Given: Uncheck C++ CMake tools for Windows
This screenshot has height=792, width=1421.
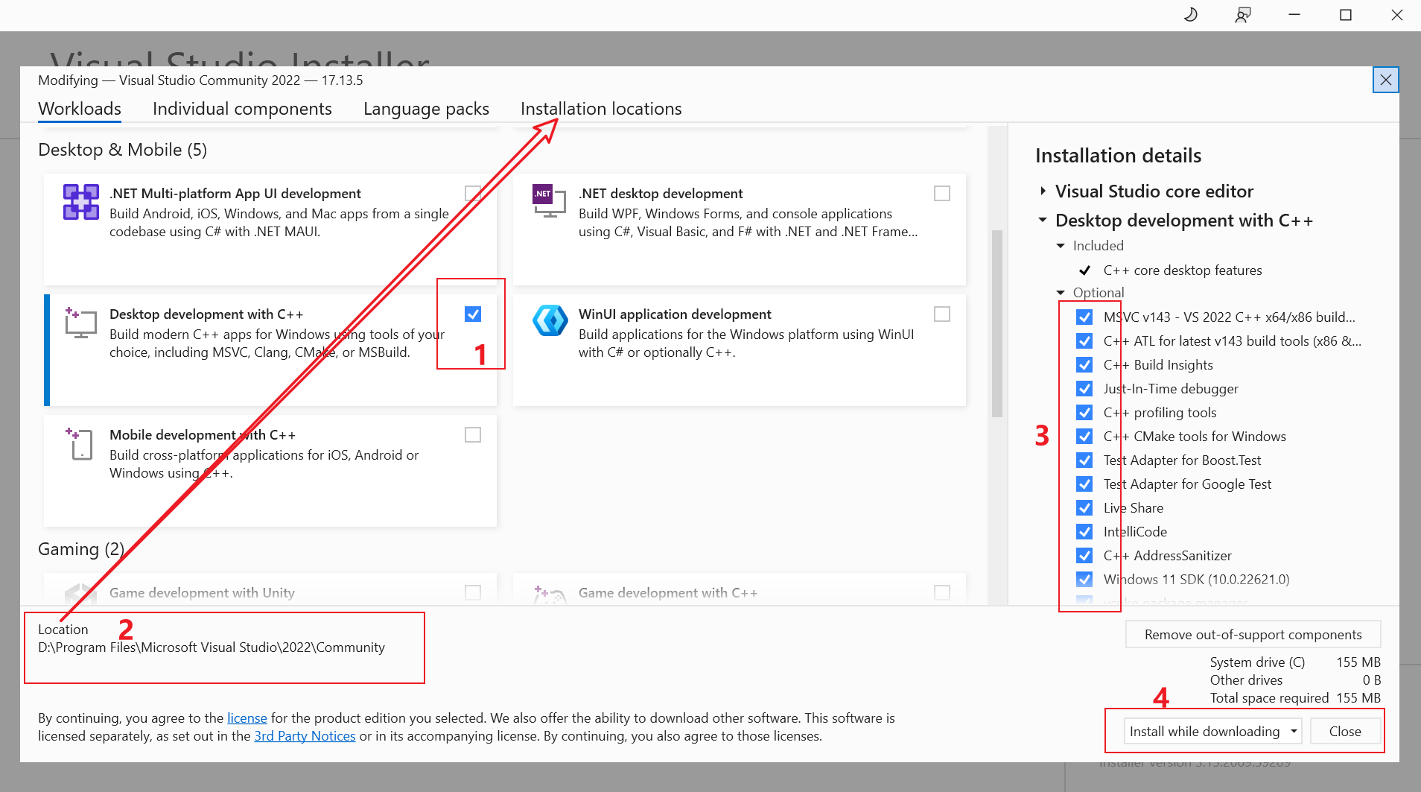Looking at the screenshot, I should (x=1084, y=437).
